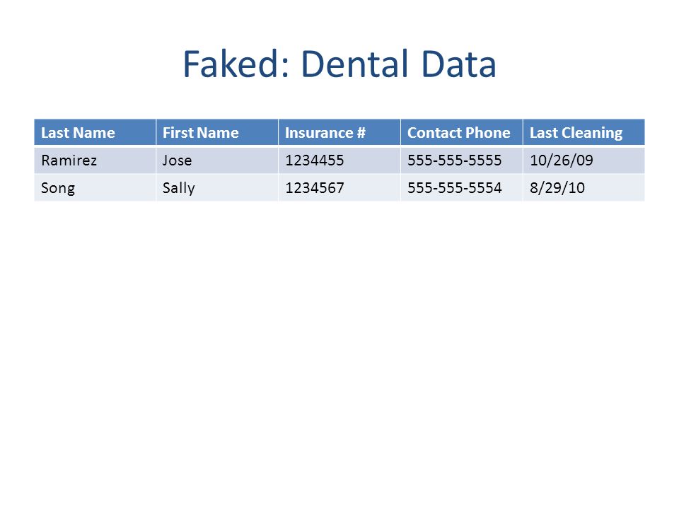Click the empty slide area below the table
The width and height of the screenshot is (679, 509).
point(339,346)
